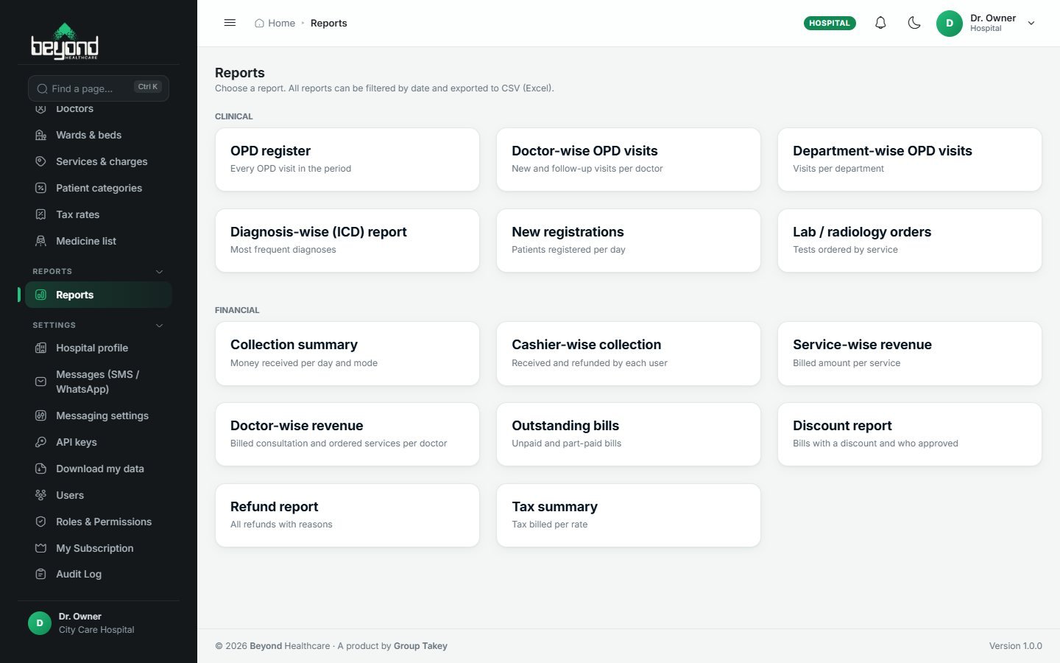This screenshot has height=663, width=1060.
Task: Open the Collection summary report
Action: (347, 354)
